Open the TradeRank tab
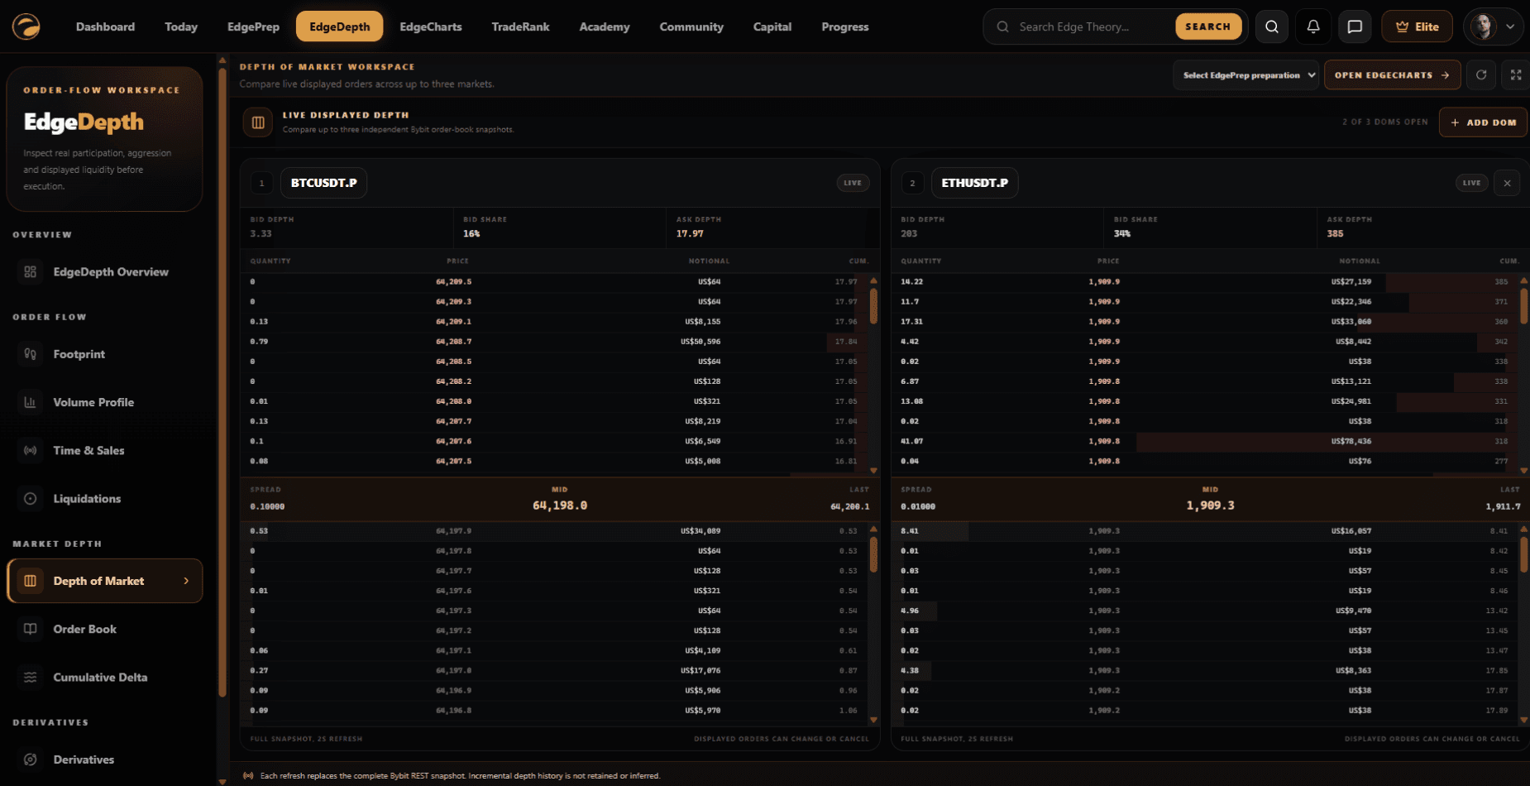 coord(520,26)
